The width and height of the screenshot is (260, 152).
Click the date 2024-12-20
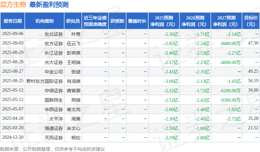point(13,137)
